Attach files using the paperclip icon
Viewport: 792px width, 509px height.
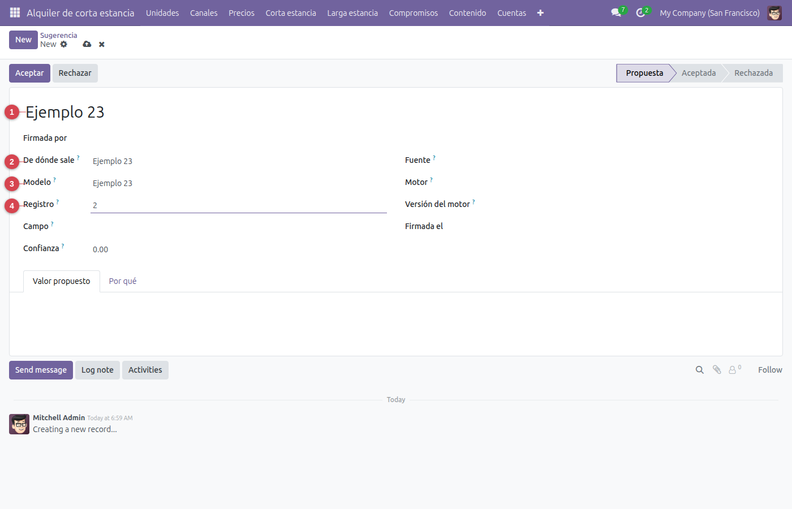717,370
